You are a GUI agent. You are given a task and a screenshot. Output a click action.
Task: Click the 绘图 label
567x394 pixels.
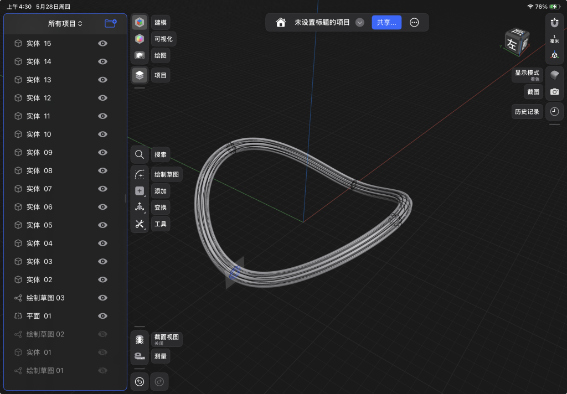click(x=161, y=55)
